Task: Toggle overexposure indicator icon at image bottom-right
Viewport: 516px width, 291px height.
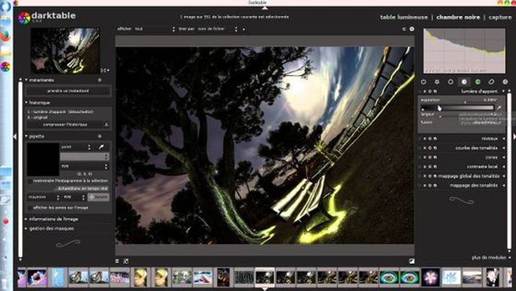Action: [x=412, y=261]
